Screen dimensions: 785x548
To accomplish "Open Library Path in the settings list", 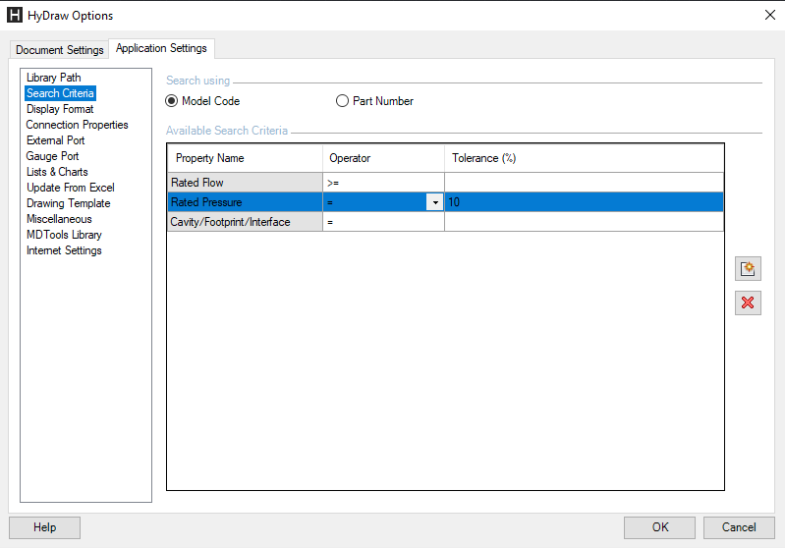I will [54, 78].
